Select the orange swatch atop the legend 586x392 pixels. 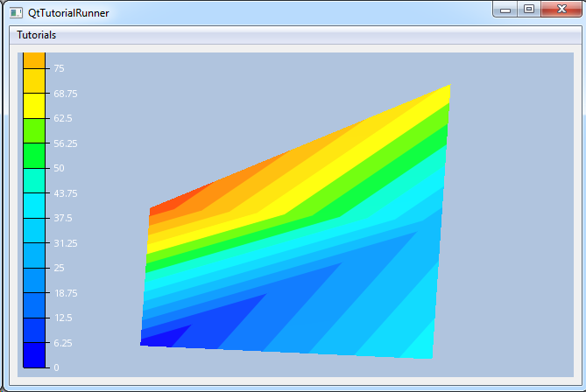34,59
